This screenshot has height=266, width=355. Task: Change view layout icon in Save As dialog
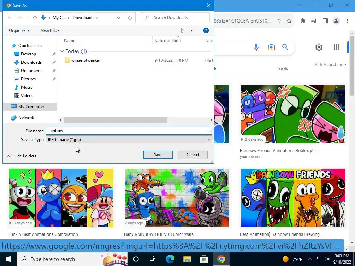[184, 30]
